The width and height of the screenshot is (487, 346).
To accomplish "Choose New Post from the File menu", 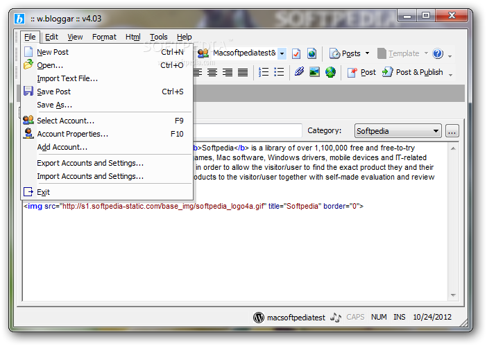I will [107, 52].
